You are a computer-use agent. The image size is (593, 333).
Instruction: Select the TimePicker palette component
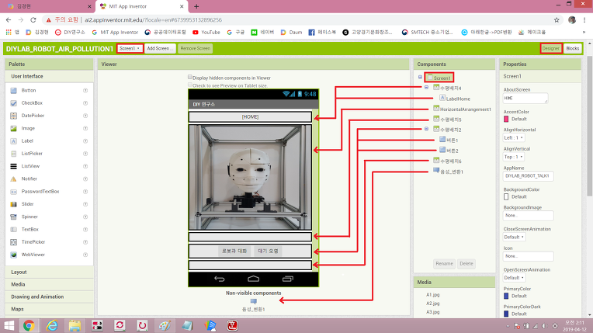tap(33, 242)
